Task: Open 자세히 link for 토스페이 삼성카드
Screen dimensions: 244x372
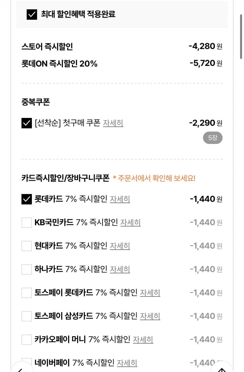Action: point(150,316)
